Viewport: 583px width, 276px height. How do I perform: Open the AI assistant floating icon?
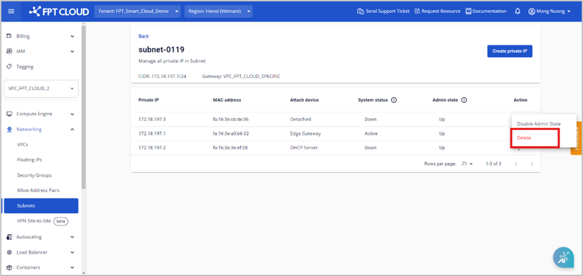click(x=563, y=258)
